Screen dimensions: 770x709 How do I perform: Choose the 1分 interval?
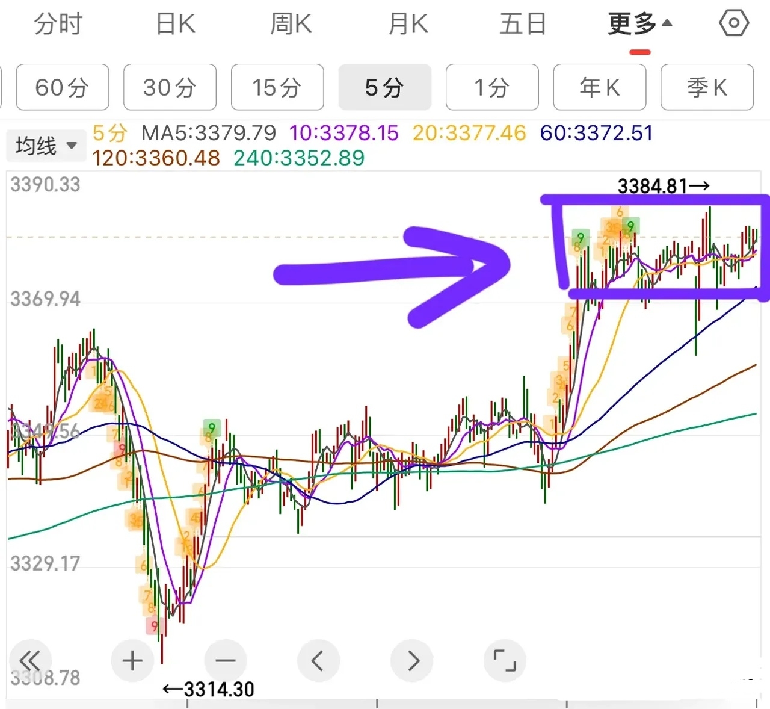[x=492, y=87]
